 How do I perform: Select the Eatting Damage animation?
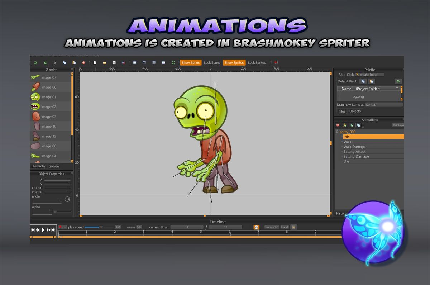tap(373, 157)
